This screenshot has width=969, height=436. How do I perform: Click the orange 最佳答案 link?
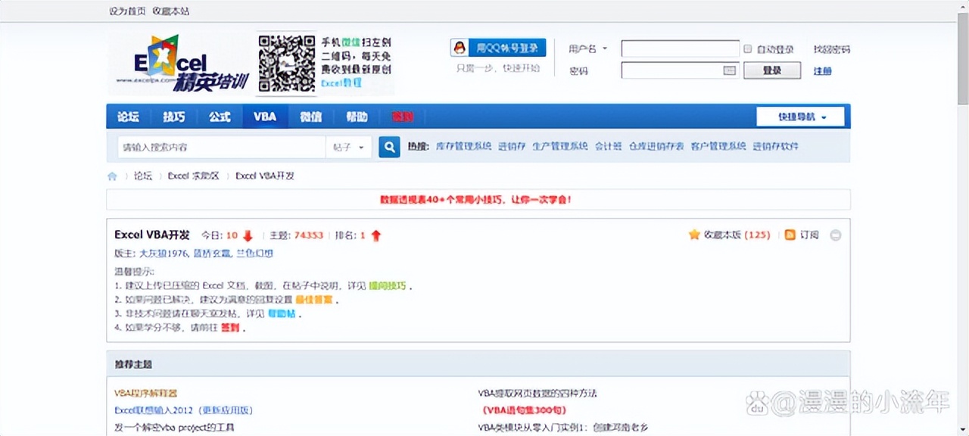[x=313, y=300]
